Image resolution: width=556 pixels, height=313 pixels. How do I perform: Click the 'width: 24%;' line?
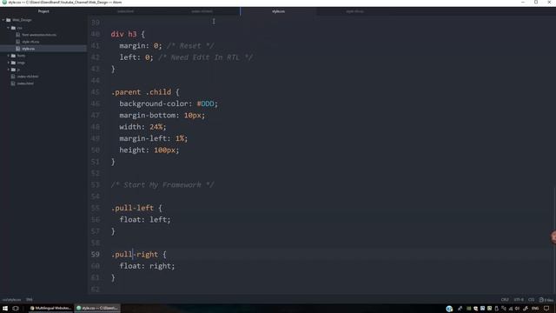(x=142, y=127)
